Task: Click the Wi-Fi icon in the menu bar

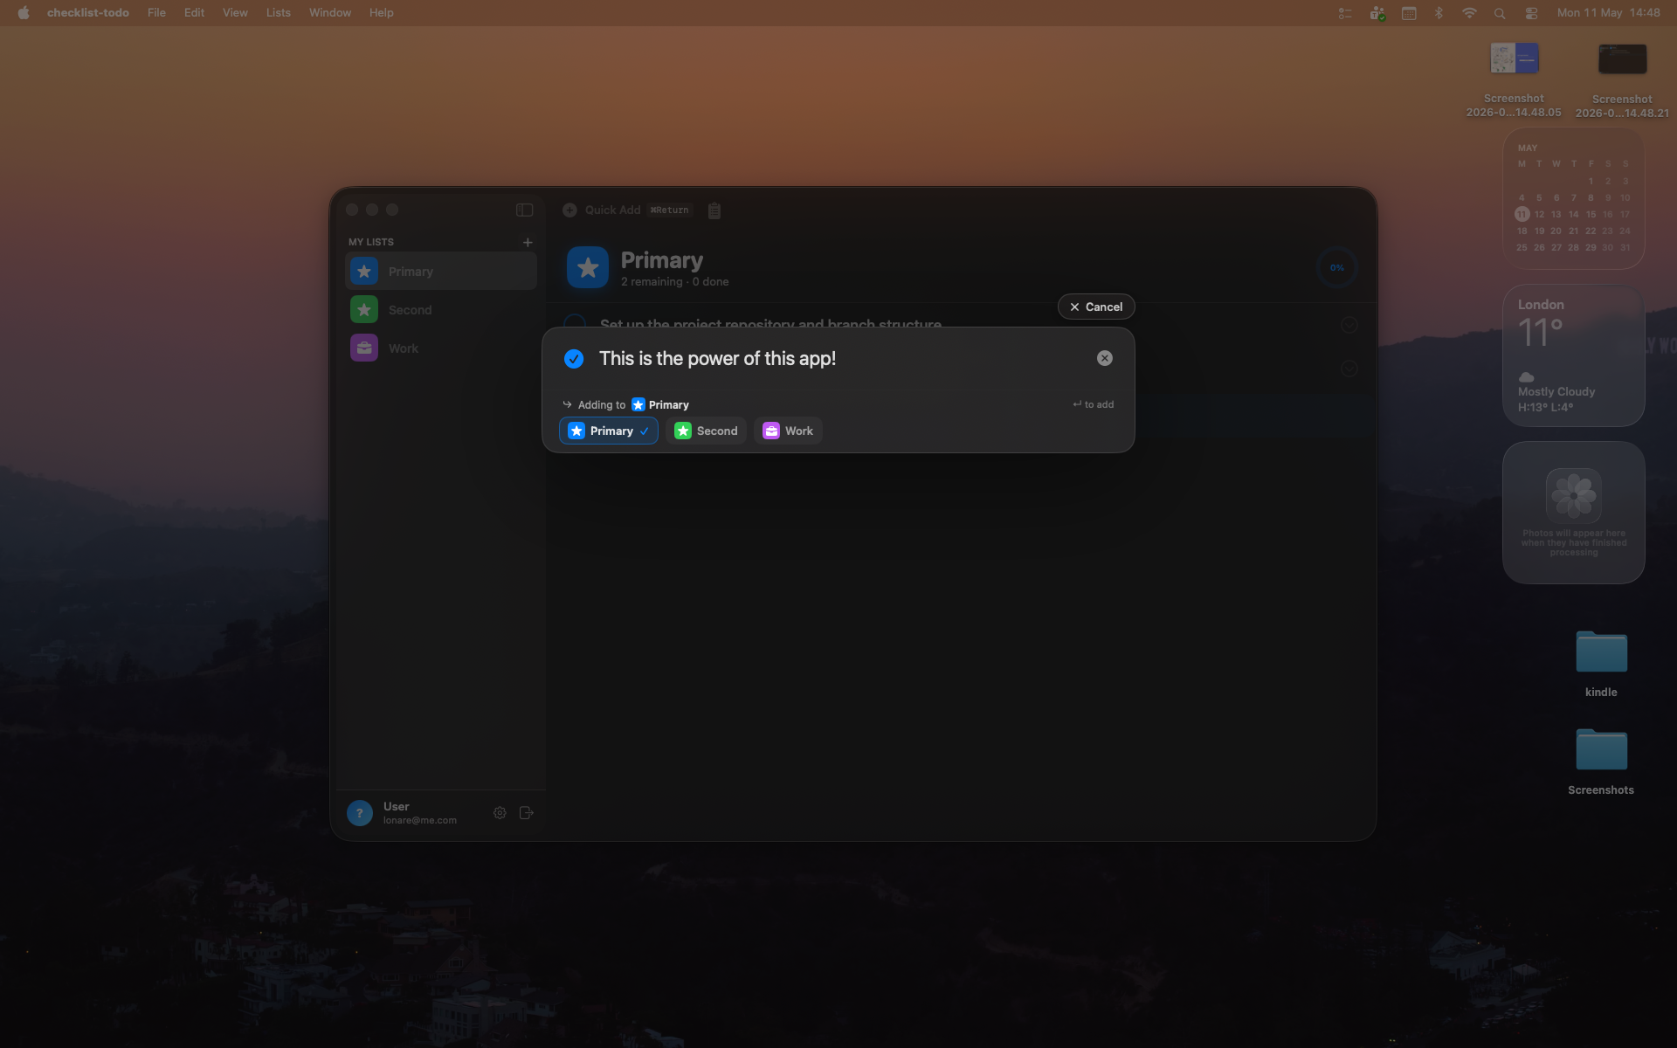Action: point(1469,13)
